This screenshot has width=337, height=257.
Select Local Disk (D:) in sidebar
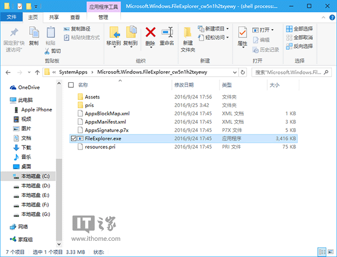coord(32,186)
